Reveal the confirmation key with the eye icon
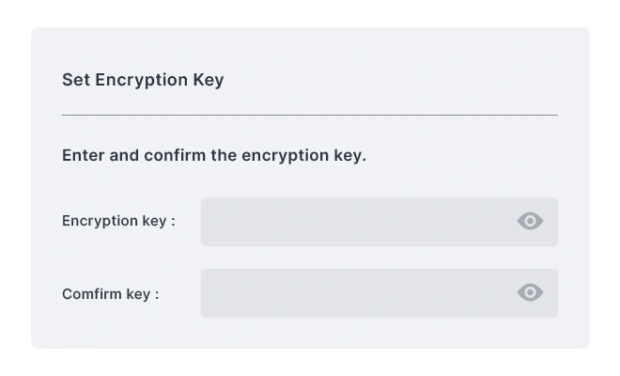The height and width of the screenshot is (376, 620). [x=530, y=292]
